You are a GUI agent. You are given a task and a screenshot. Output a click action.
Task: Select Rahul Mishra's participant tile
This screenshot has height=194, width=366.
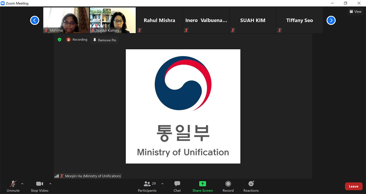(x=159, y=20)
